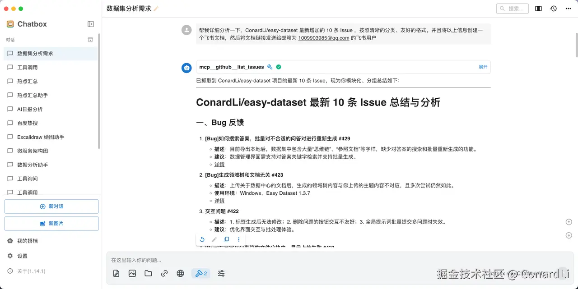This screenshot has width=578, height=289.
Task: Open the 1009903985@qq.com email link
Action: pos(323,38)
